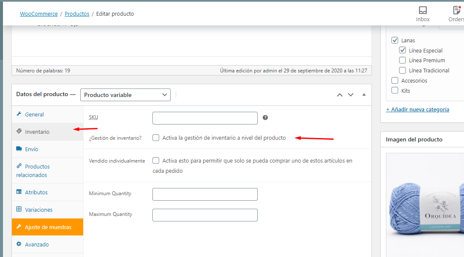Uncheck the Línea Especial category
Screen dimensions: 464x257
pos(402,50)
